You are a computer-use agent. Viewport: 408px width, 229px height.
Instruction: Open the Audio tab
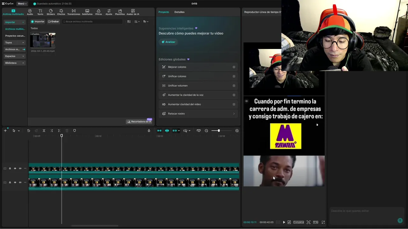pyautogui.click(x=30, y=12)
